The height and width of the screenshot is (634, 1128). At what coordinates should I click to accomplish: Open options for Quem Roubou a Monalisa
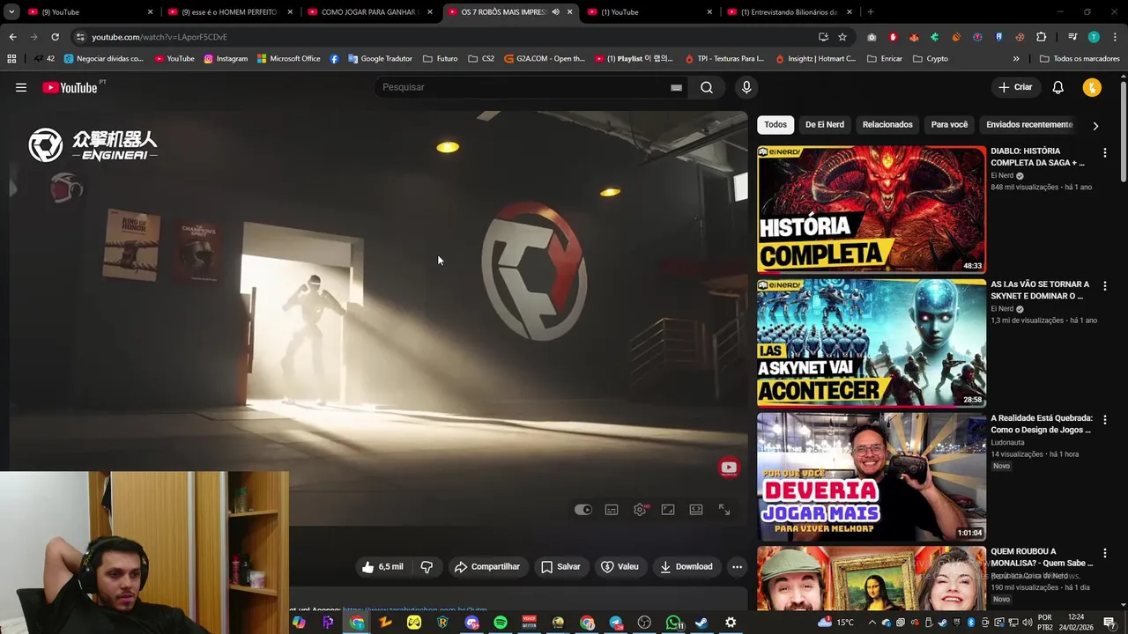click(1104, 554)
